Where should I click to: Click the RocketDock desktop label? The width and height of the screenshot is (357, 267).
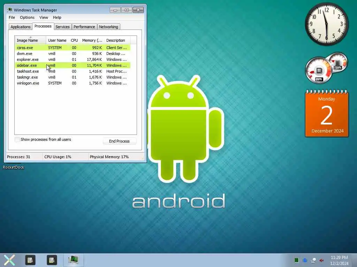[x=14, y=167]
